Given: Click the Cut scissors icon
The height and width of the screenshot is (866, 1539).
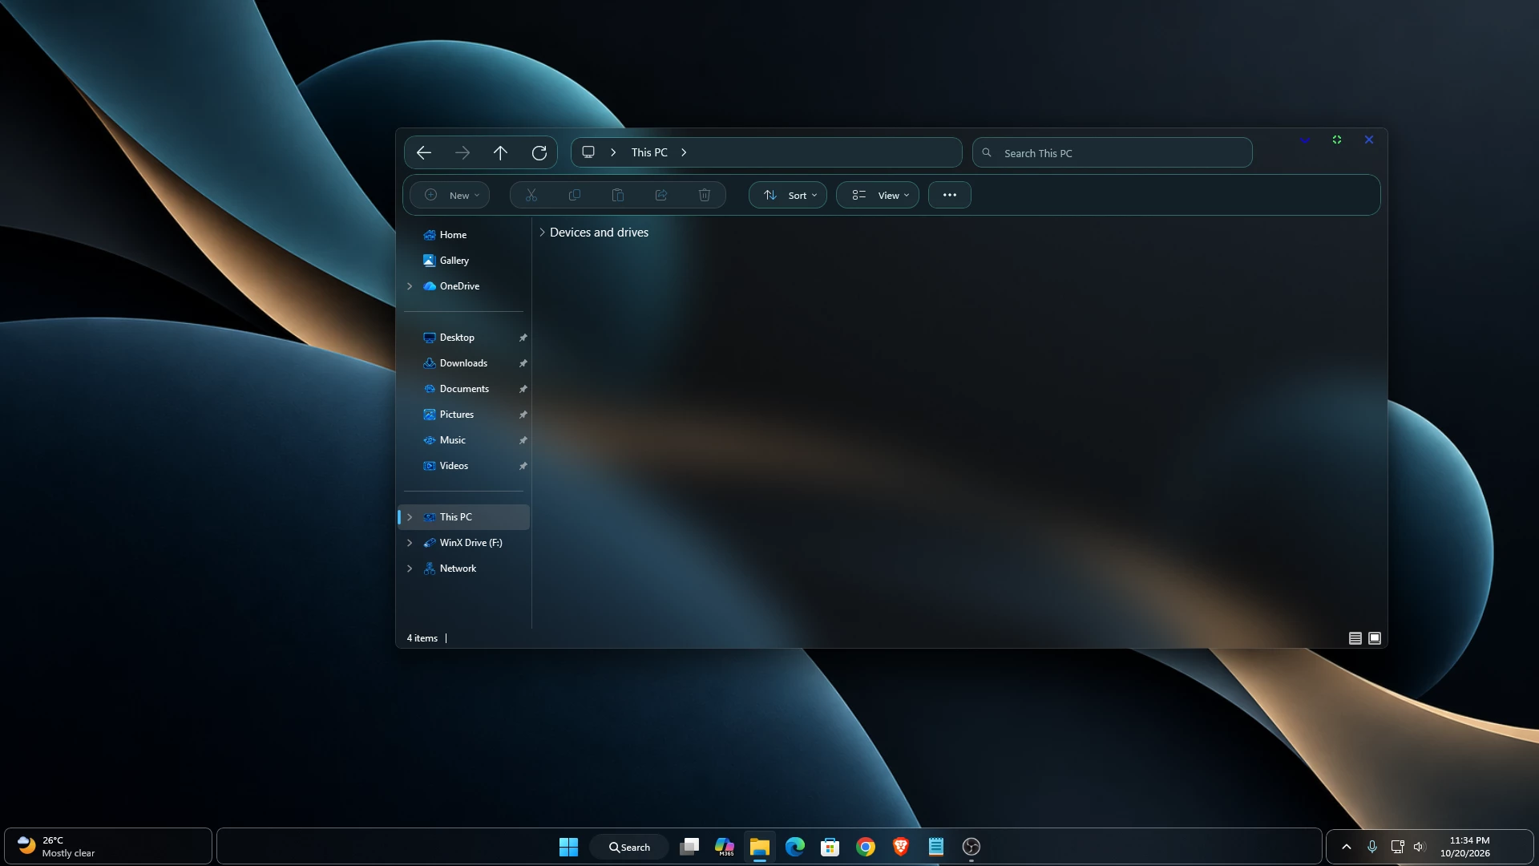Looking at the screenshot, I should point(531,195).
